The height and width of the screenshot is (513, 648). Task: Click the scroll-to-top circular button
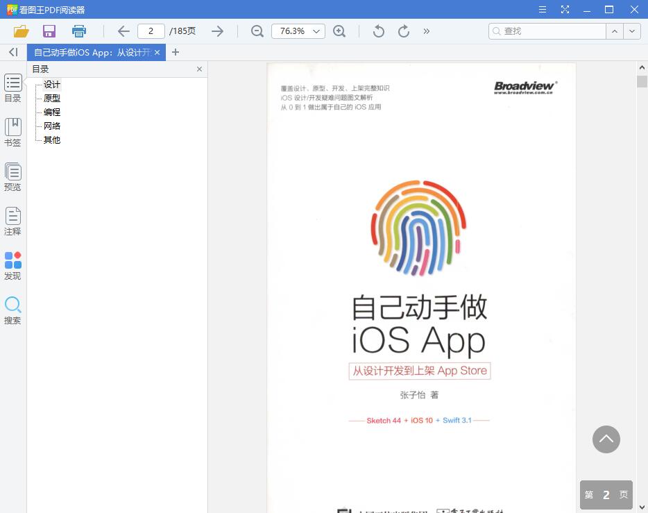coord(606,439)
